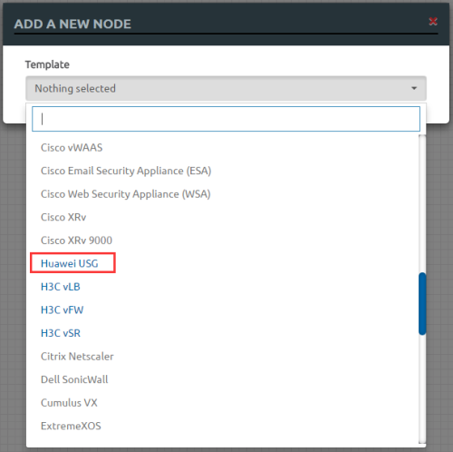Select Cumulus VX template
This screenshot has width=453, height=452.
coord(69,403)
